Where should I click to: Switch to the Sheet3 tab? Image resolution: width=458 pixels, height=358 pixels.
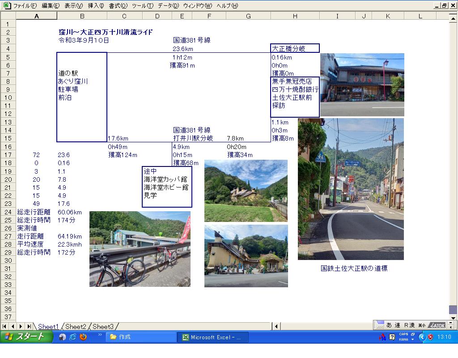tap(103, 327)
